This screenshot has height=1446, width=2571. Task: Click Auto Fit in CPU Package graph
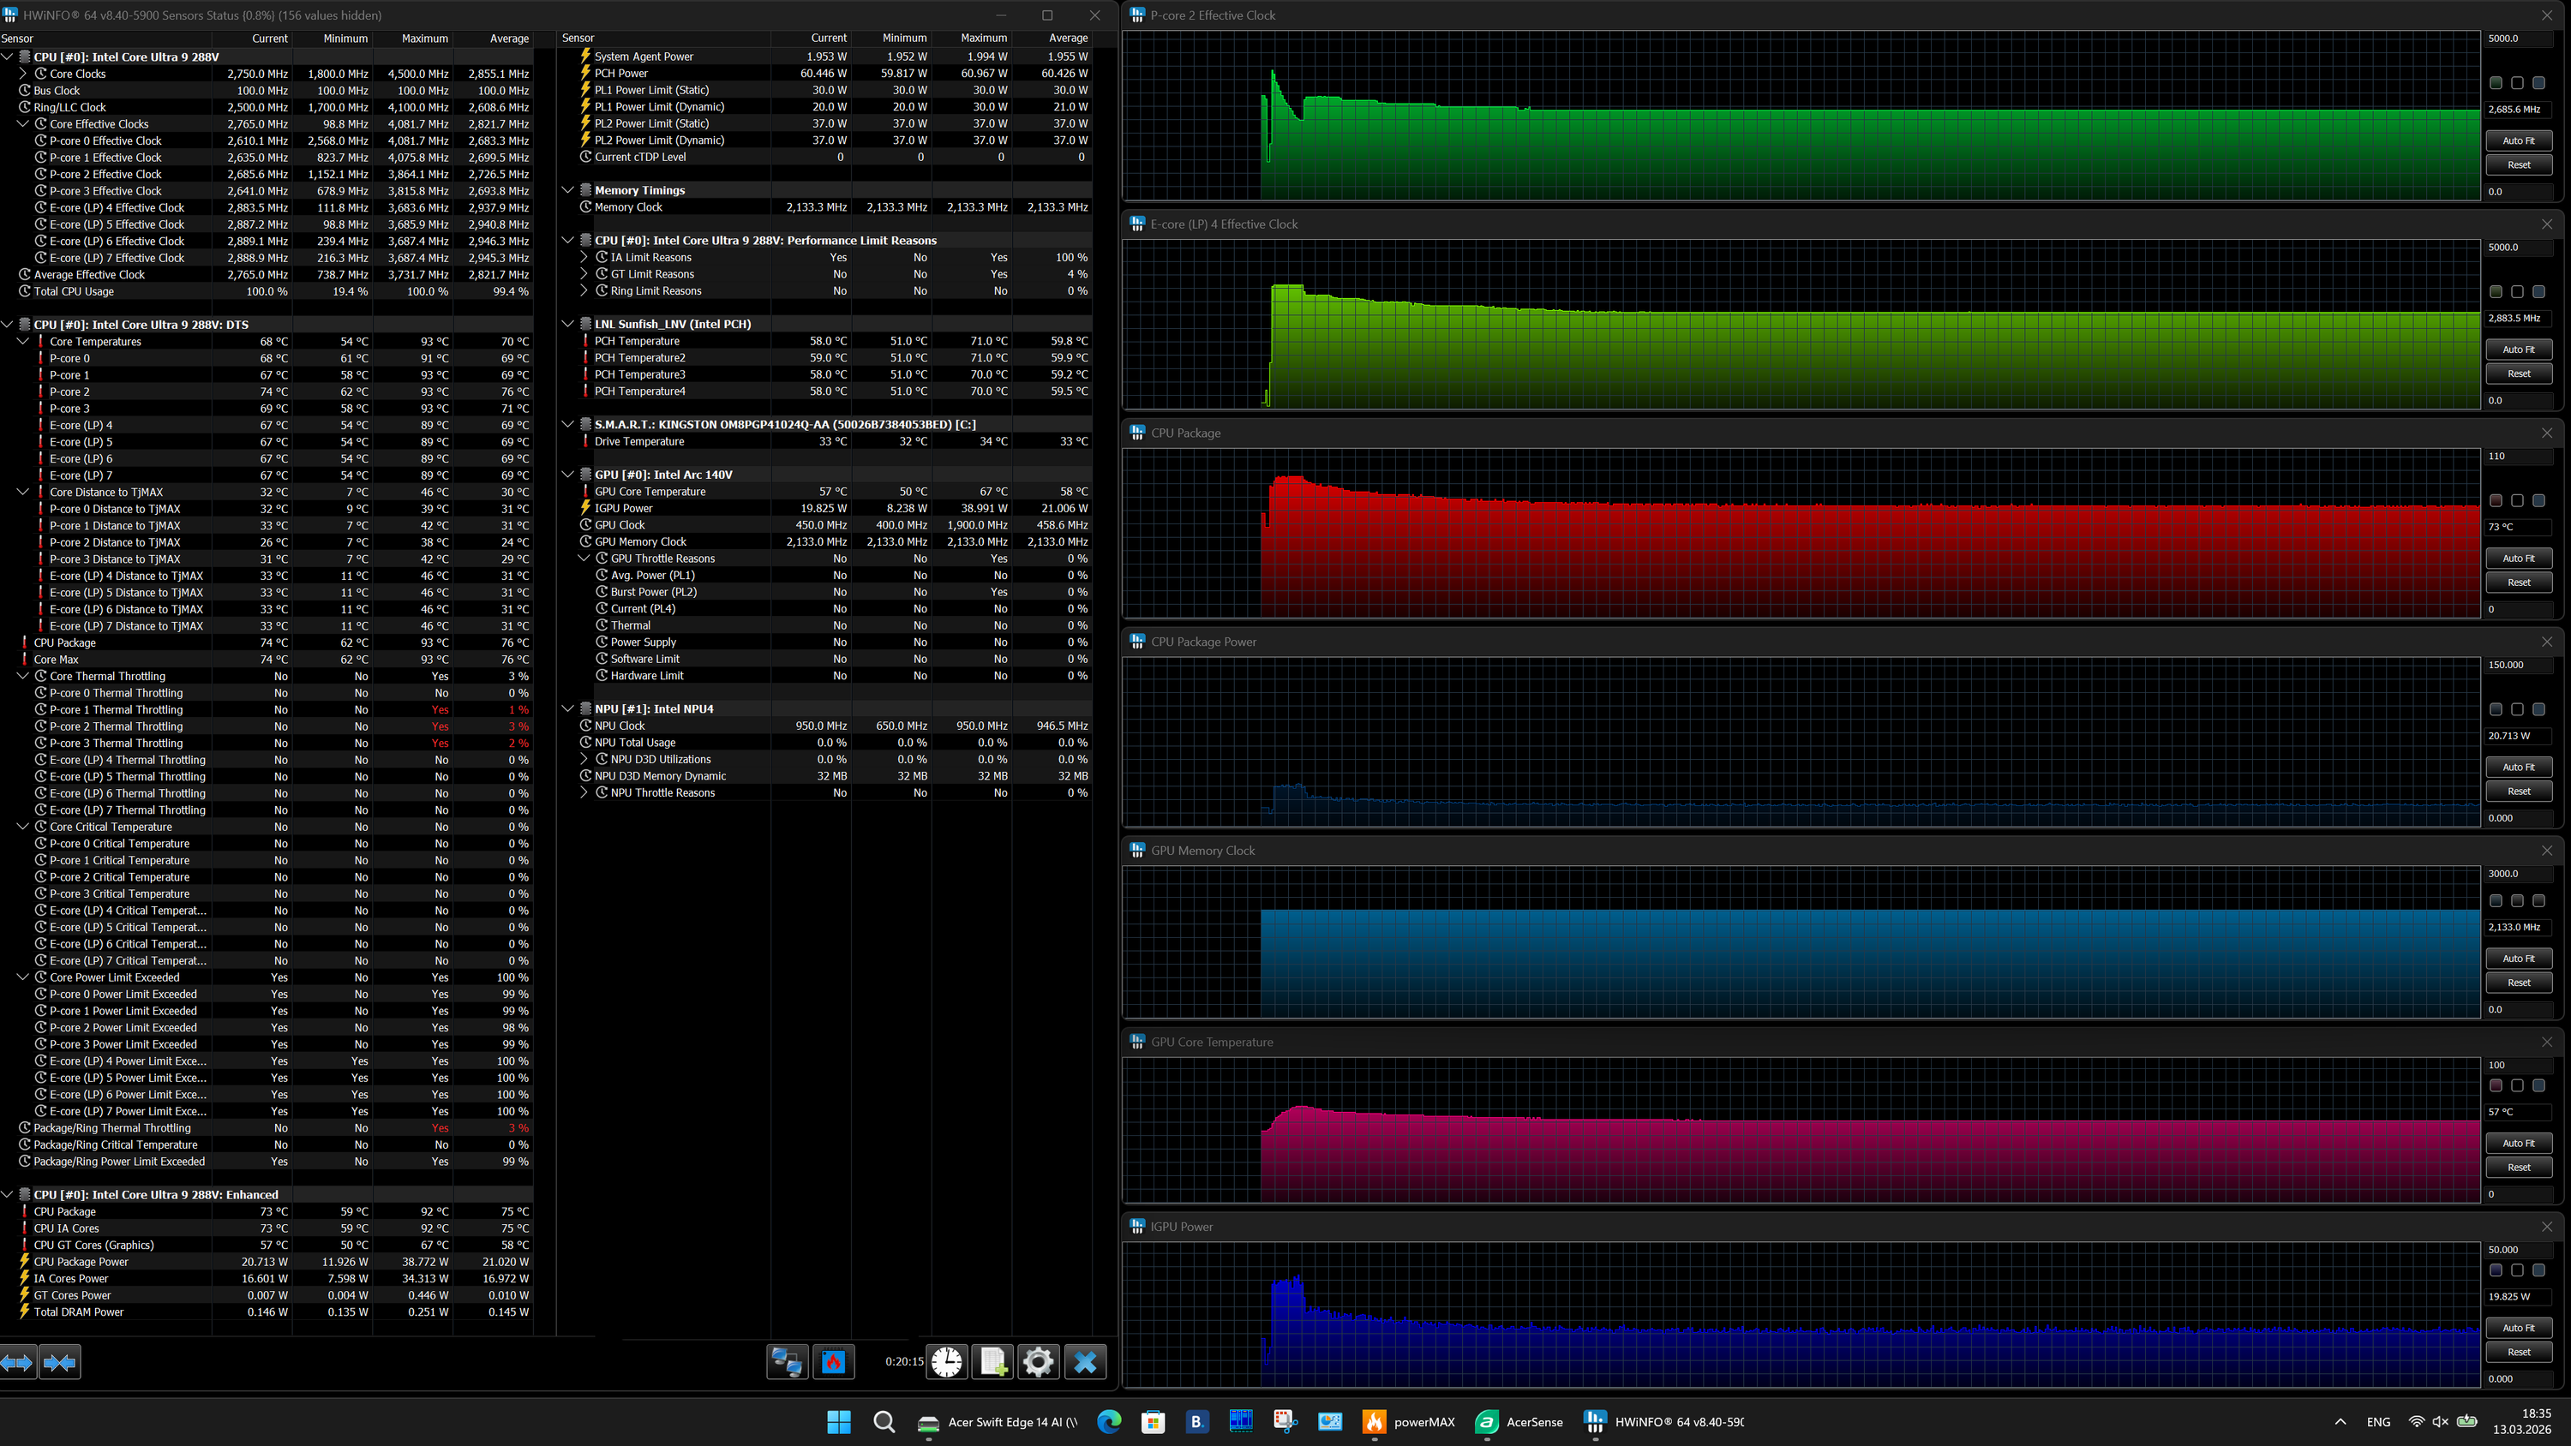[2518, 558]
